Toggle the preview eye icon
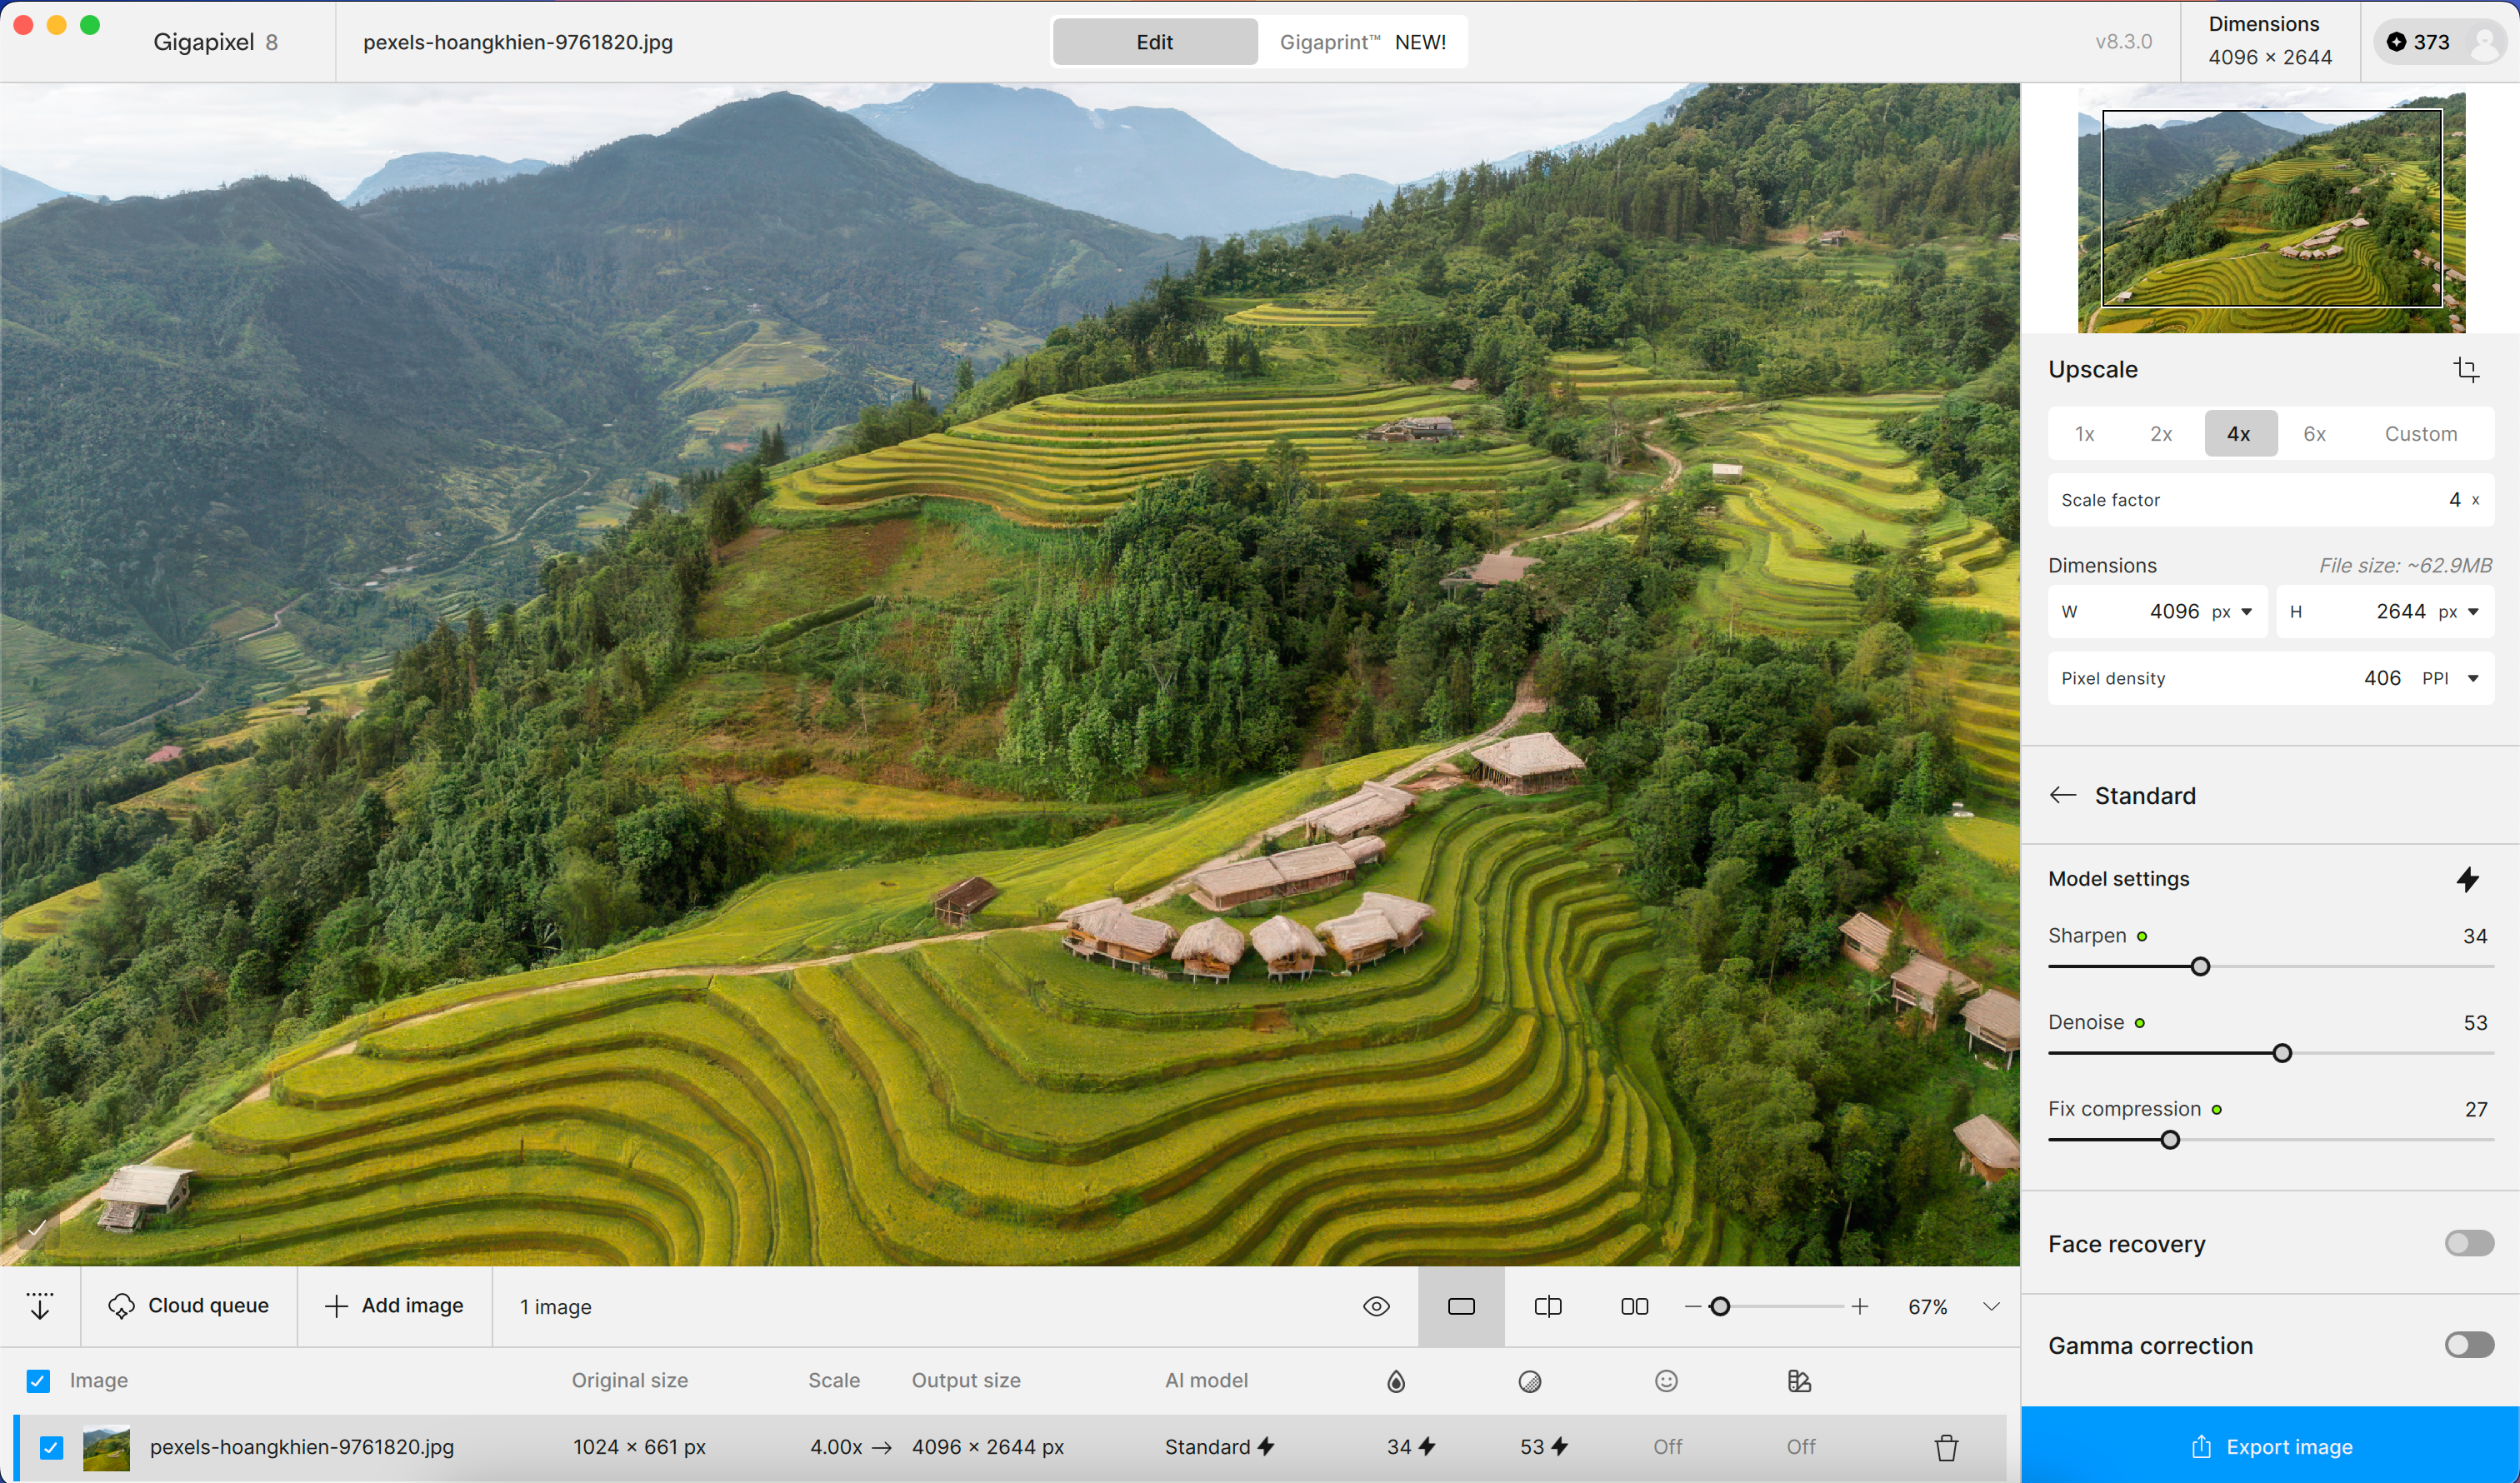Image resolution: width=2520 pixels, height=1483 pixels. [x=1376, y=1306]
